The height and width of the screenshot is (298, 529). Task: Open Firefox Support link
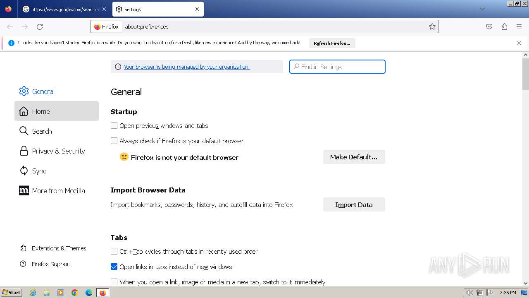[45, 264]
